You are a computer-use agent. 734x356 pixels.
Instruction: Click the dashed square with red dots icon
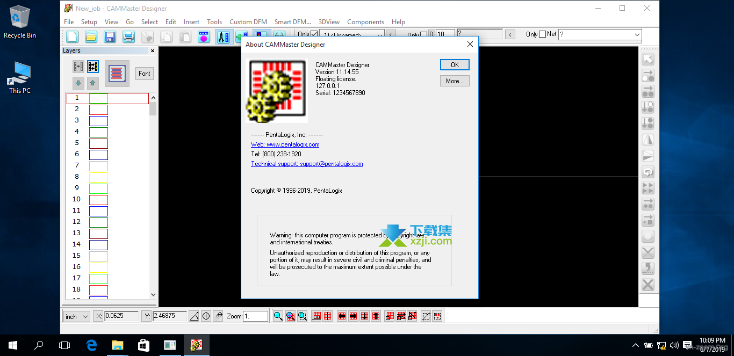point(437,316)
